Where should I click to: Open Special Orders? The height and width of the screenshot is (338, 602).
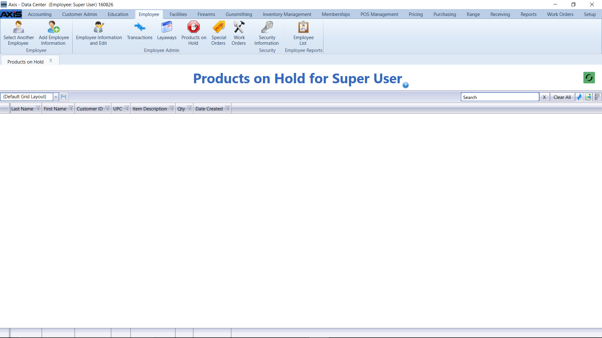pos(219,33)
